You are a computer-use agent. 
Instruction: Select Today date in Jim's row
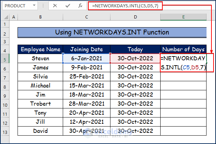[135, 94]
